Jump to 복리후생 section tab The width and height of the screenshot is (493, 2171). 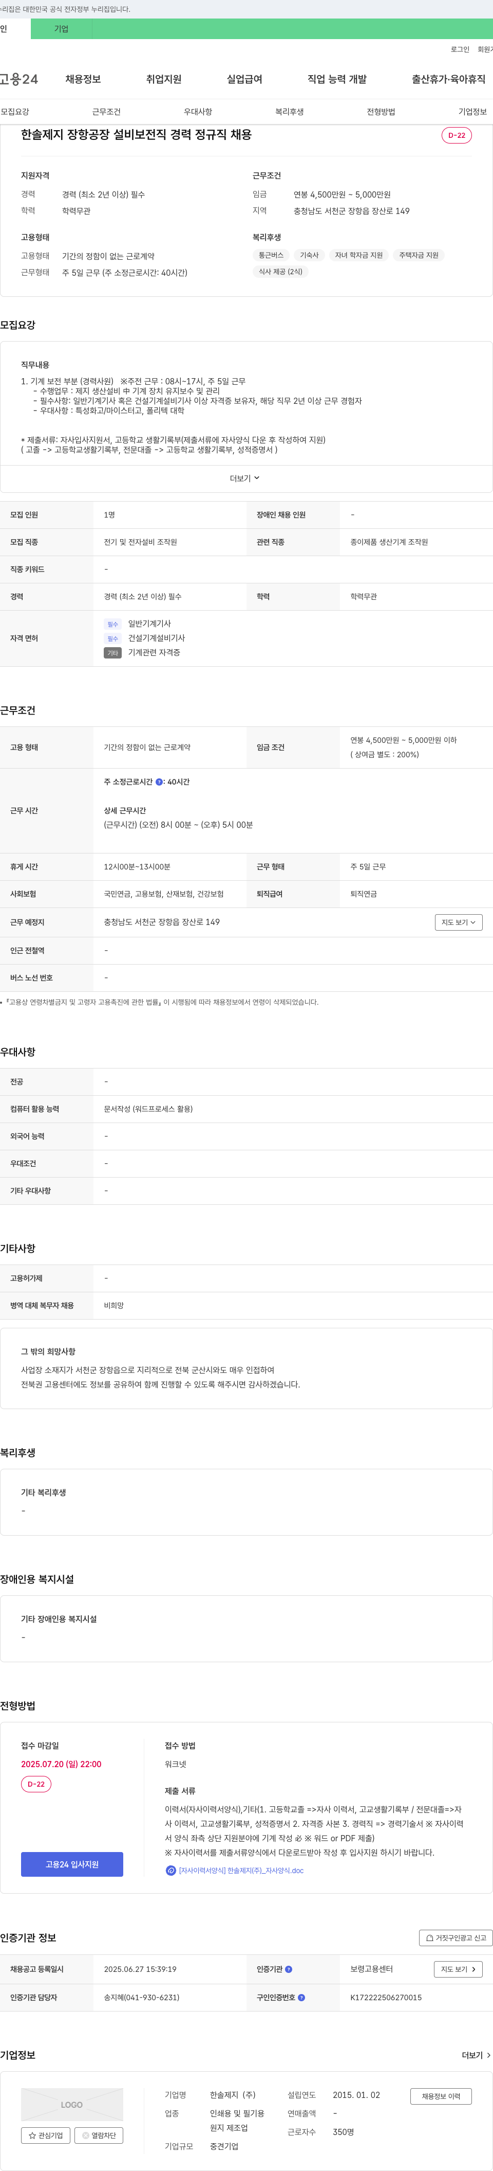pyautogui.click(x=290, y=111)
